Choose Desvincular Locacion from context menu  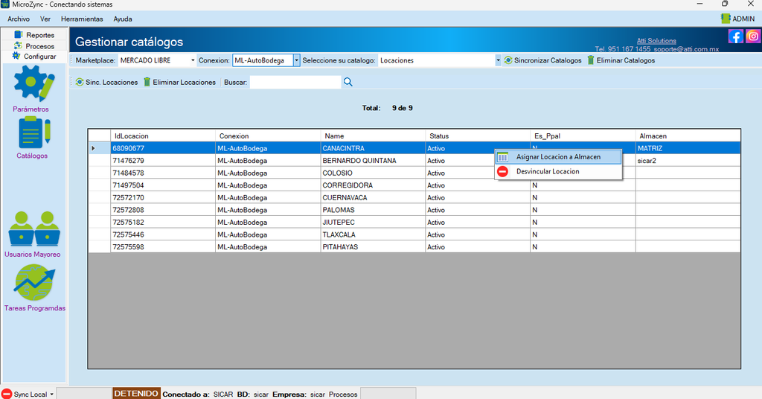tap(558, 171)
